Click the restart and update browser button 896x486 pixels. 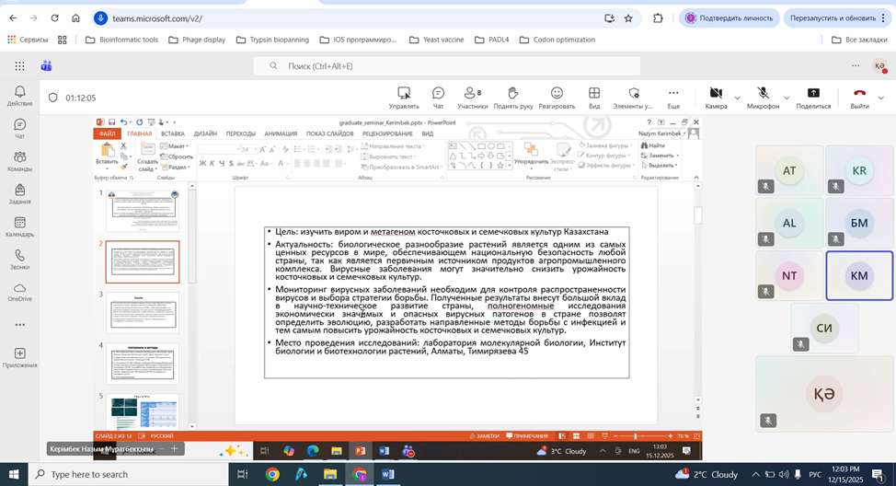833,18
